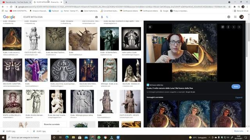The width and height of the screenshot is (250, 140).
Task: Open Chrome three-dot menu
Action: [247, 7]
